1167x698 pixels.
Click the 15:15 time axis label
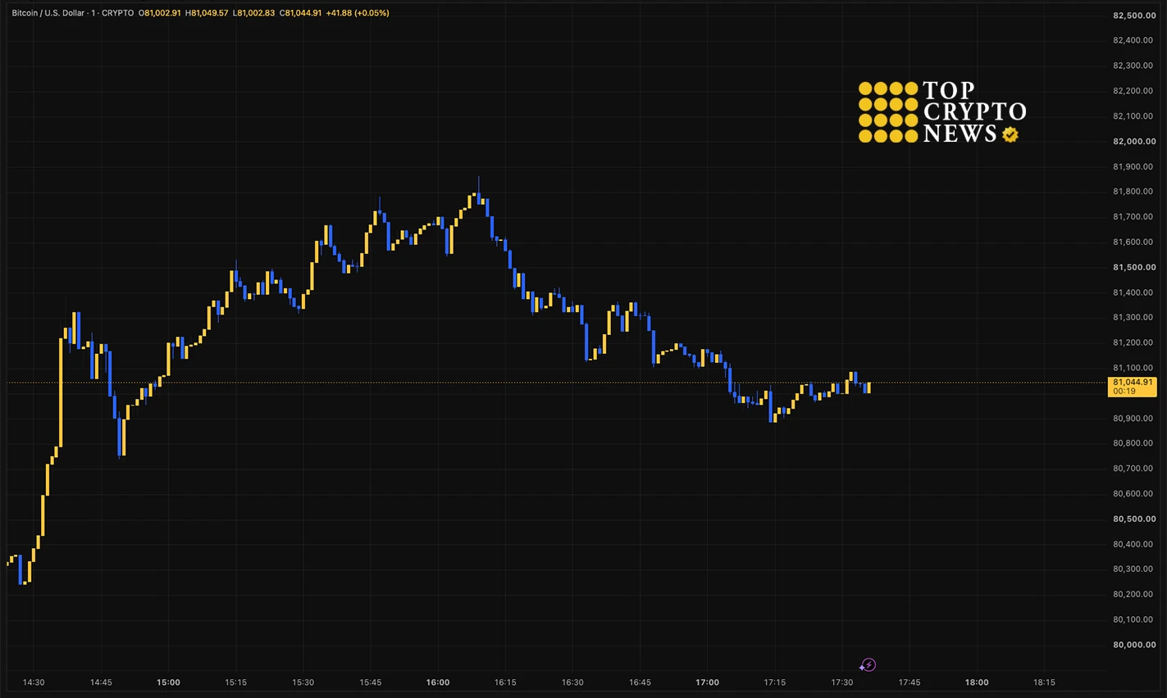point(236,682)
